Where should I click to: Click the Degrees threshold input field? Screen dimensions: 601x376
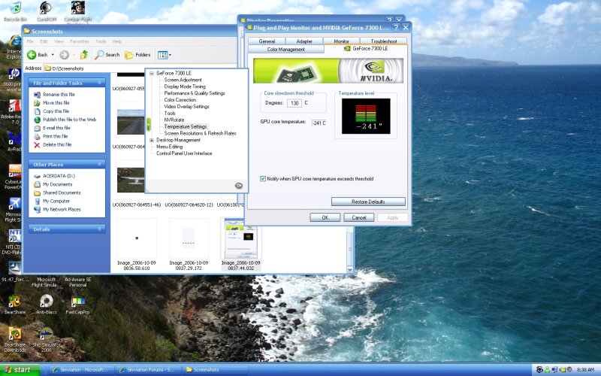[x=294, y=103]
